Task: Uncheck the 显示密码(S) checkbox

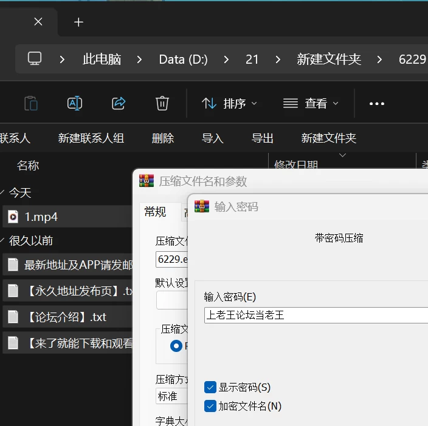Action: [x=210, y=387]
